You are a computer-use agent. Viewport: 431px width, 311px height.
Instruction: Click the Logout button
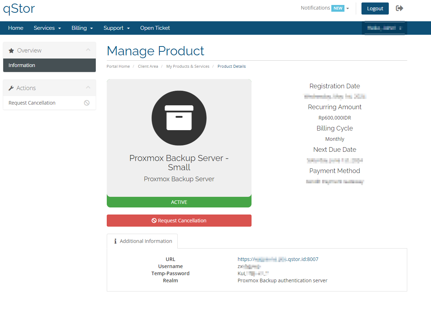click(375, 9)
